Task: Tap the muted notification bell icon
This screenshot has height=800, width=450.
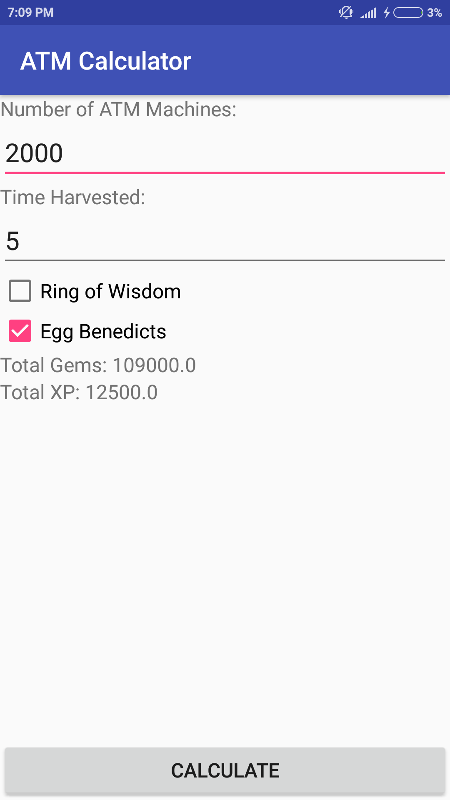Action: [x=346, y=12]
